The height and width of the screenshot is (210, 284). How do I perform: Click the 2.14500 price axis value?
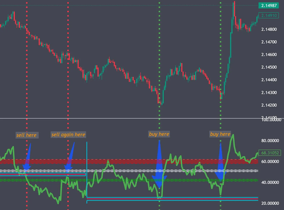(x=269, y=67)
